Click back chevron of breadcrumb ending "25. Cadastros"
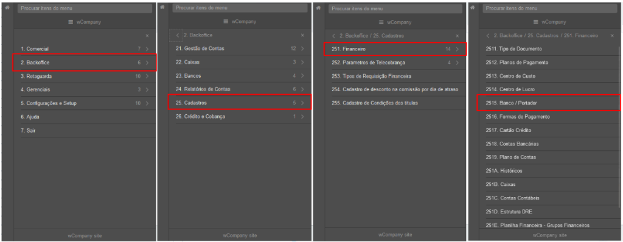The image size is (623, 242). tap(333, 36)
